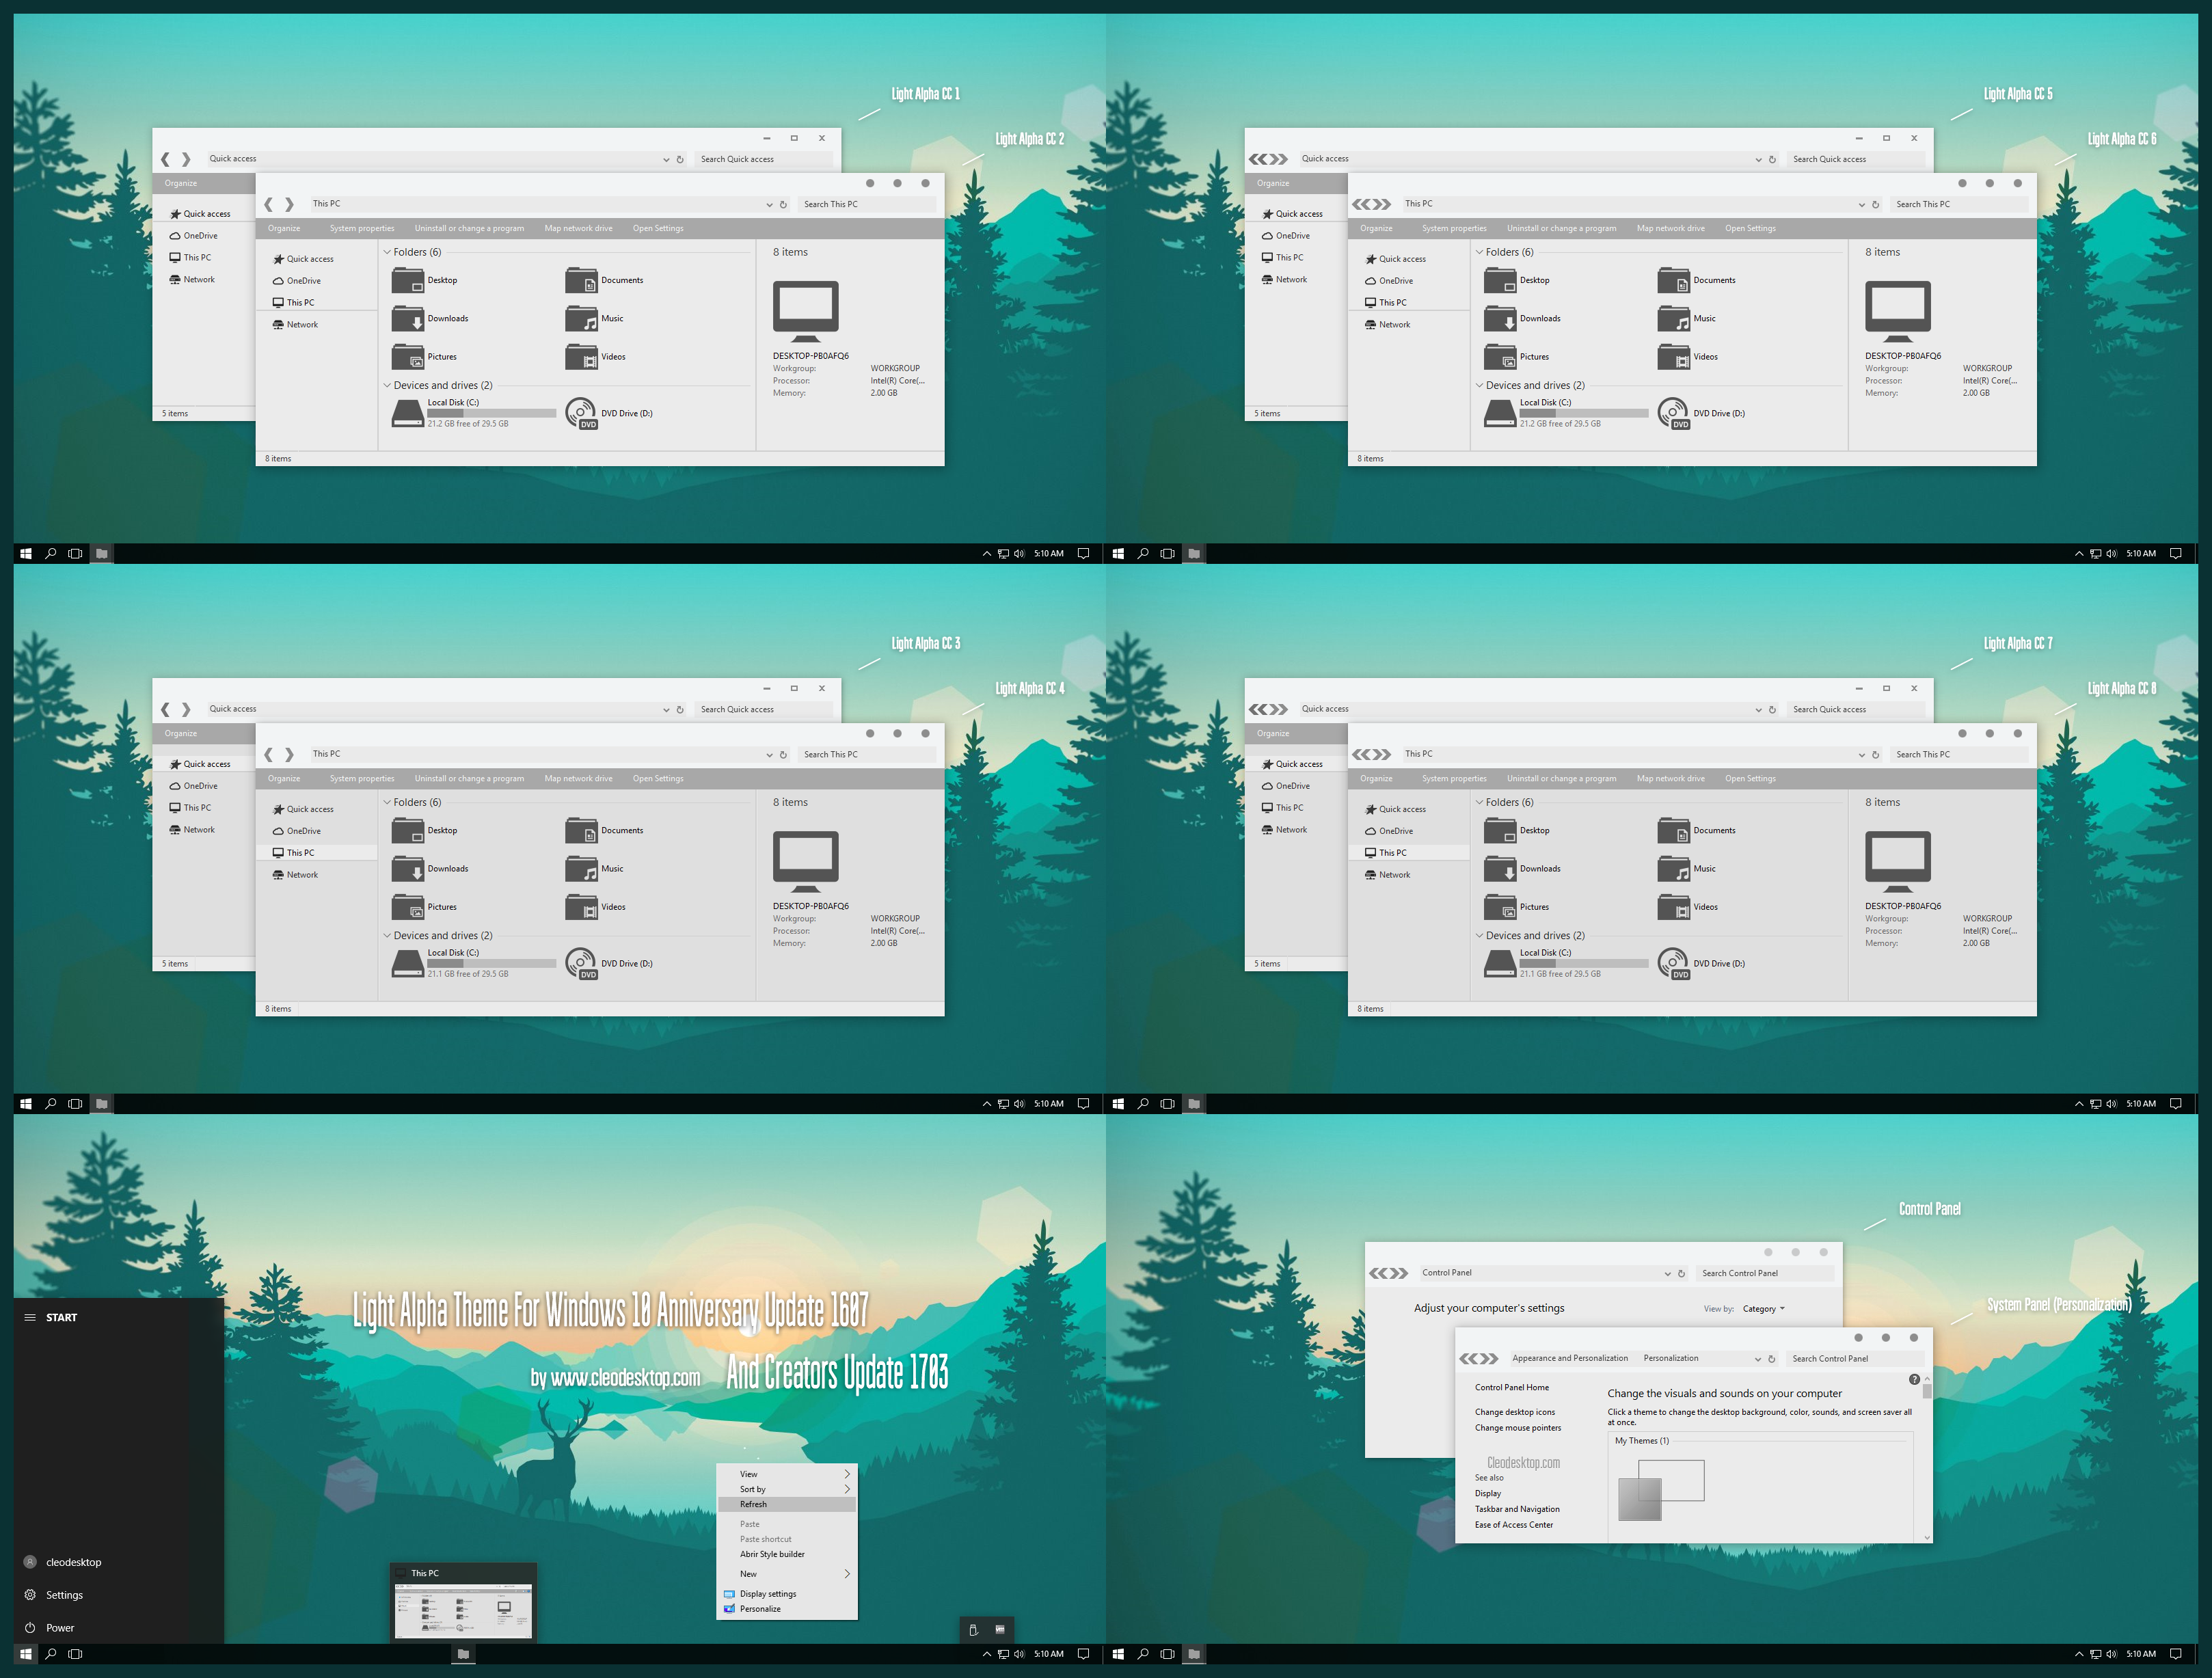Click the back-forward arrows beside Control Panel address
The height and width of the screenshot is (1678, 2212).
(x=1388, y=1273)
